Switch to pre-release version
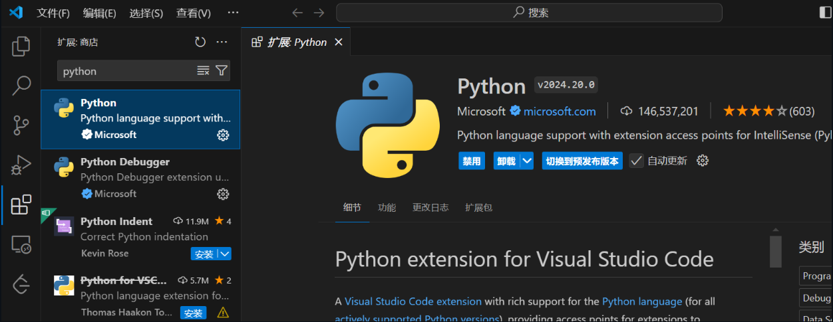Viewport: 833px width, 322px height. point(582,161)
